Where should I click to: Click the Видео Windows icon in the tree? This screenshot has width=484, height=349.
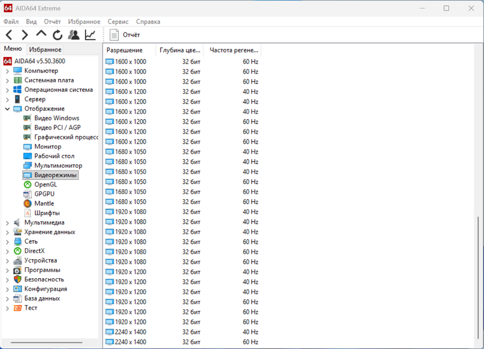27,118
